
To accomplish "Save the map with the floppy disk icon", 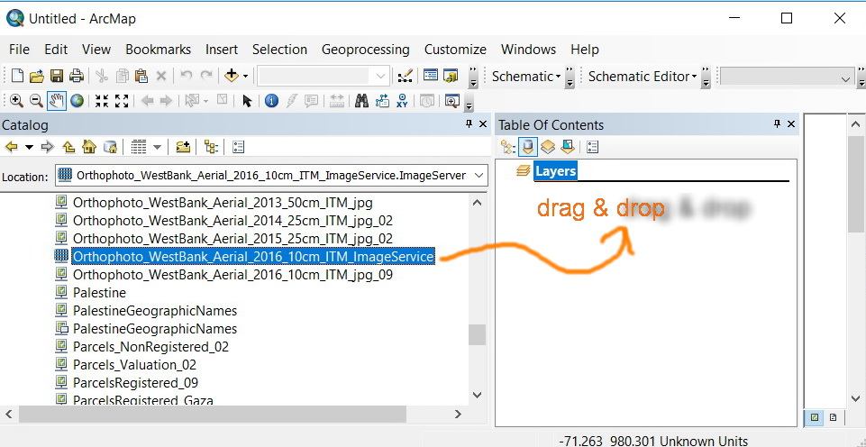I will click(57, 76).
